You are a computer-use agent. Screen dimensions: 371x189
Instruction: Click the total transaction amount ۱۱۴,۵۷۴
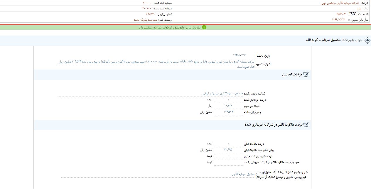[228, 112]
